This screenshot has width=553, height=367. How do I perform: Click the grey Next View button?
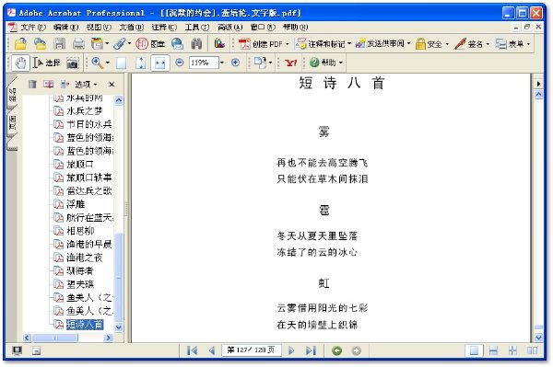point(357,350)
